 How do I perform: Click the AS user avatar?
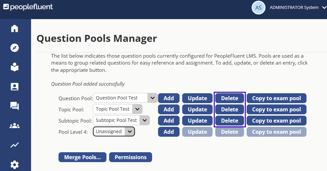click(258, 8)
